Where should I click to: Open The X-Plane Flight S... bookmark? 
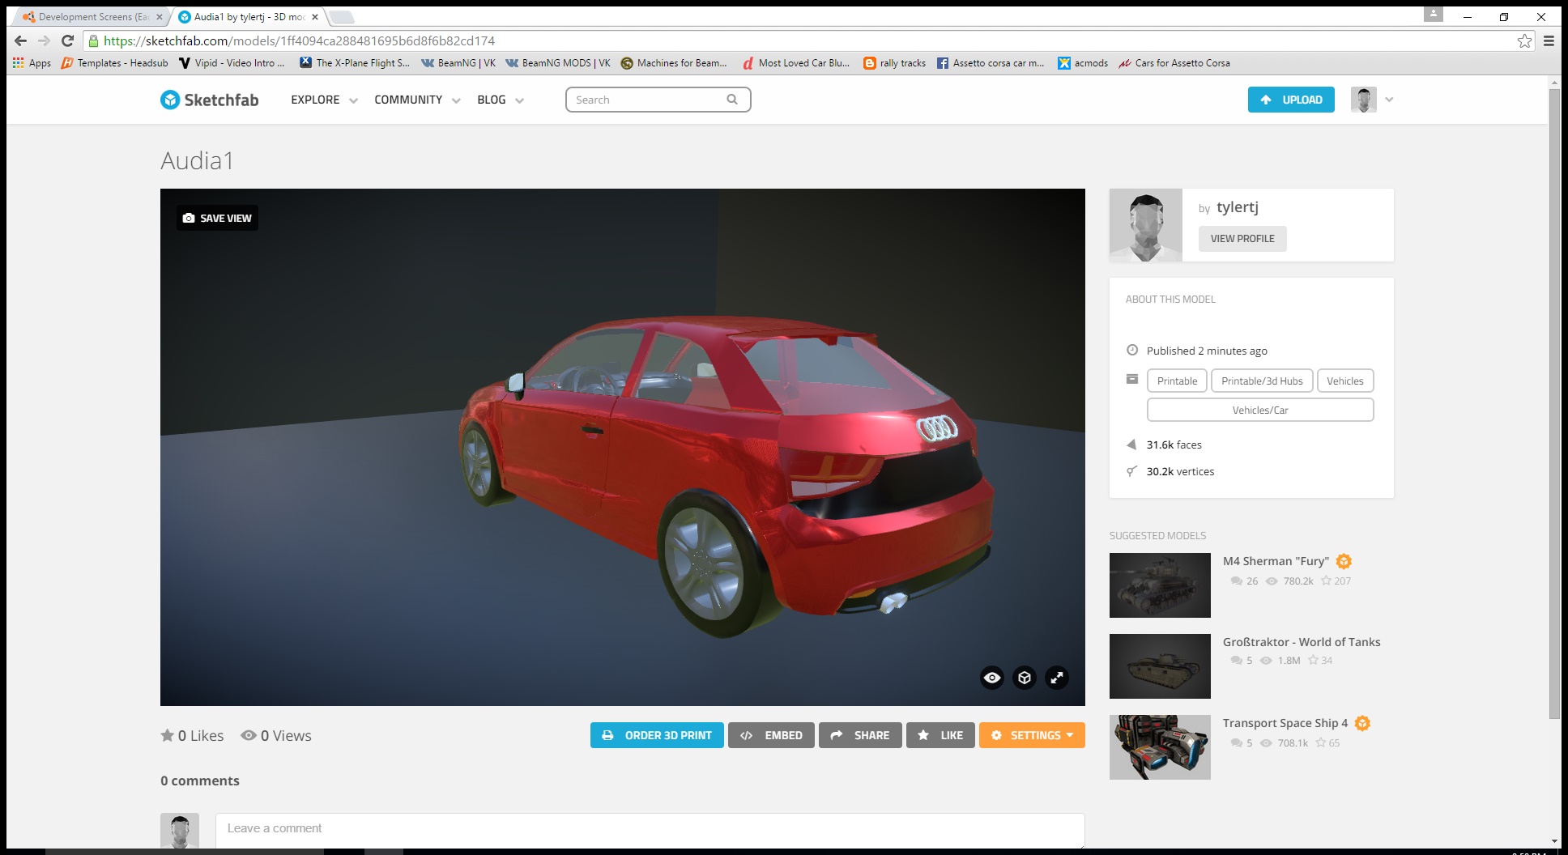coord(355,62)
